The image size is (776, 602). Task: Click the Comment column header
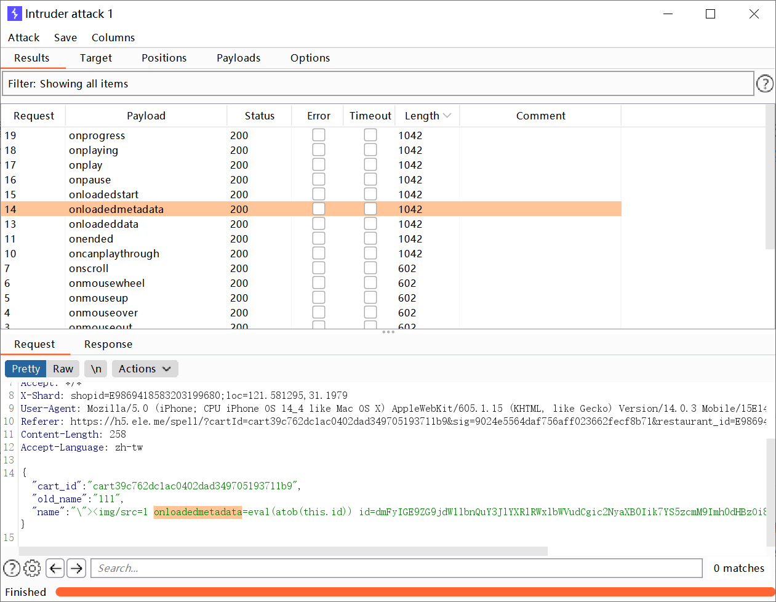pyautogui.click(x=540, y=116)
